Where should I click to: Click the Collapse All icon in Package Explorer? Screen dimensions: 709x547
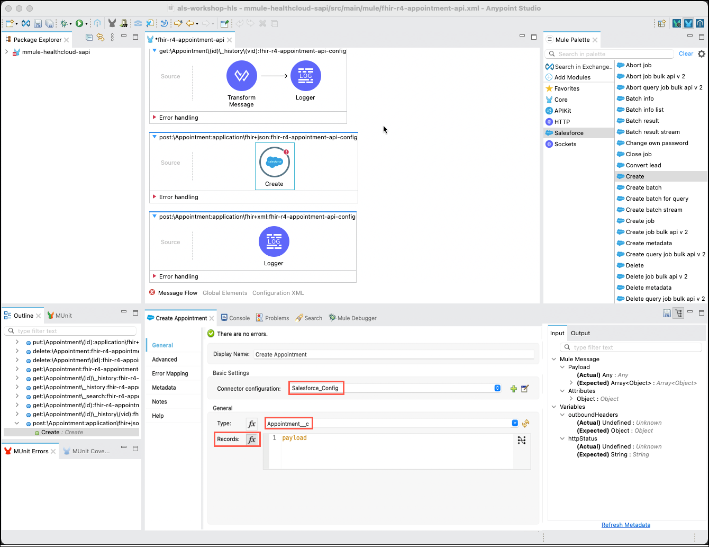[x=89, y=37]
